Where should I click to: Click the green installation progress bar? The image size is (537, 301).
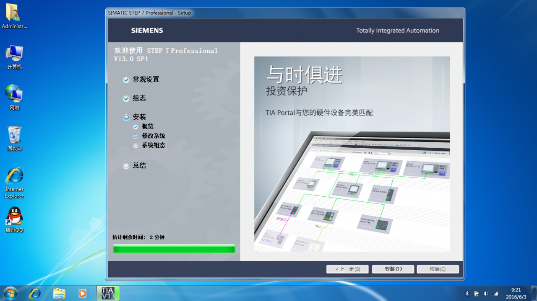point(174,249)
